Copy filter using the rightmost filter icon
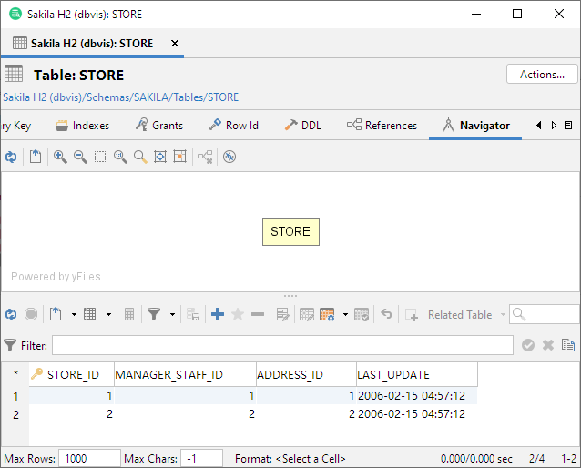 coord(568,345)
